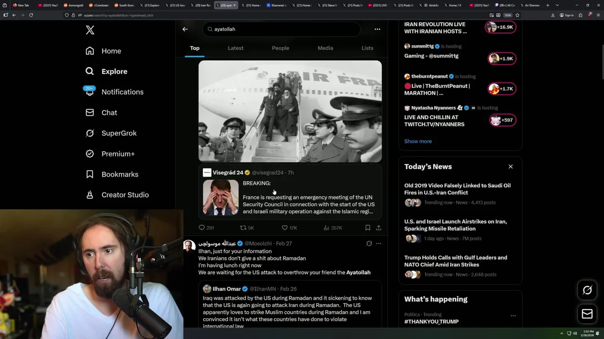The width and height of the screenshot is (604, 339).
Task: Open the Ilhan Omar quoted post
Action: (290, 305)
